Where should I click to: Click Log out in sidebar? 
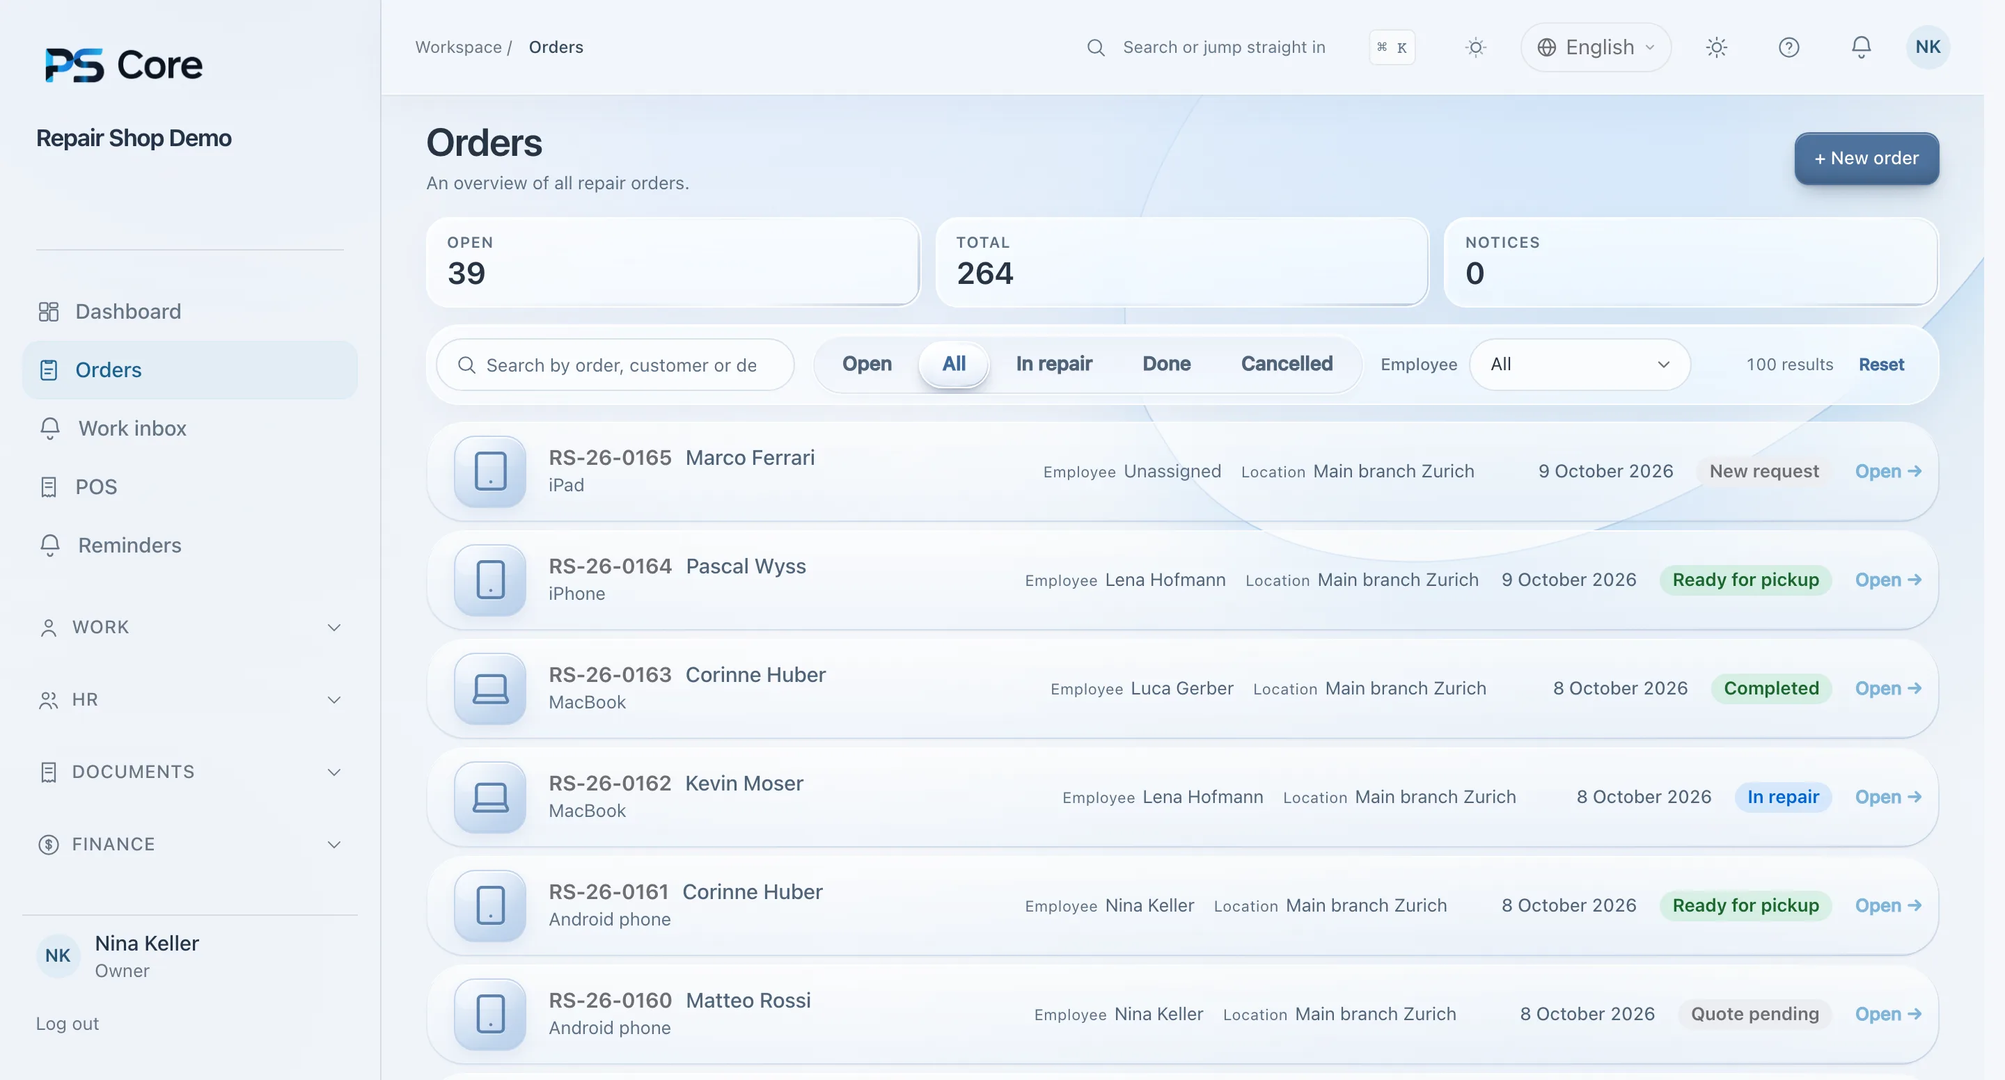click(x=67, y=1024)
